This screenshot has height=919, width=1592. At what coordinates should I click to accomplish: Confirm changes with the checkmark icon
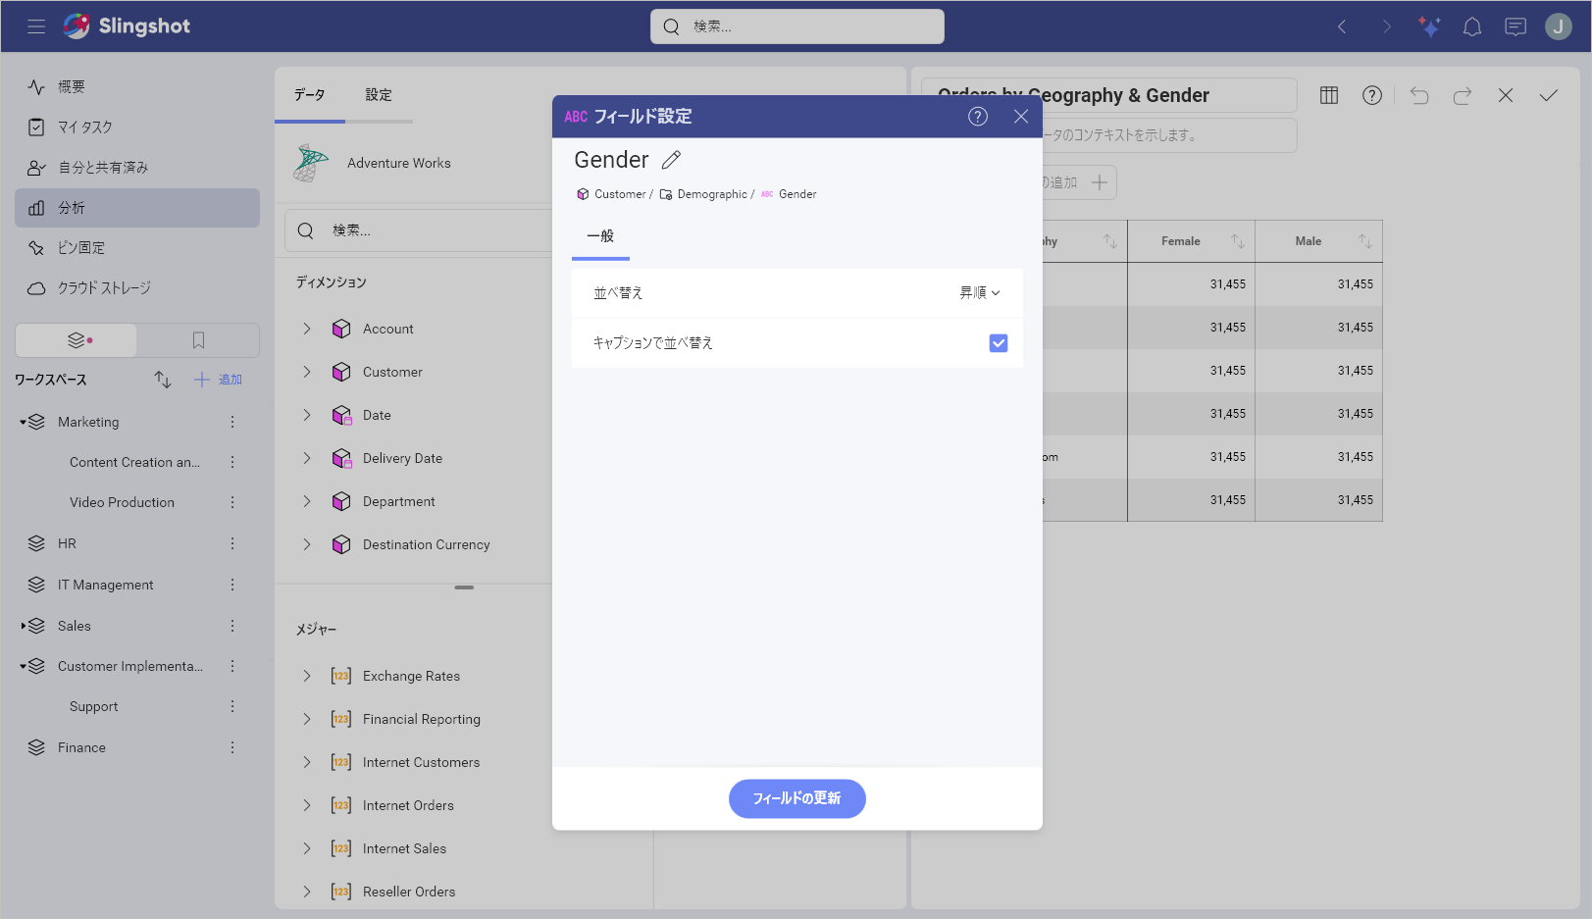(1549, 95)
